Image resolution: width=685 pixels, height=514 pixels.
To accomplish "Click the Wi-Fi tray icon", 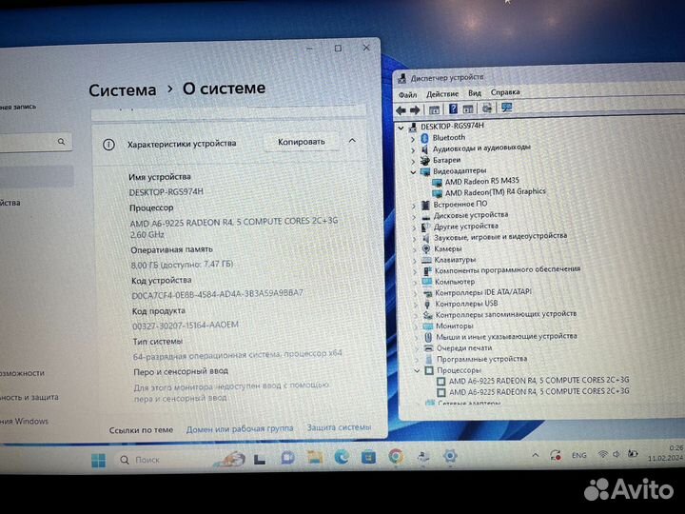I will point(603,455).
